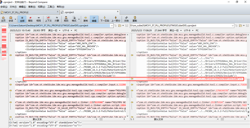
Task: Click the left pane open-folder icon
Action: point(120,26)
